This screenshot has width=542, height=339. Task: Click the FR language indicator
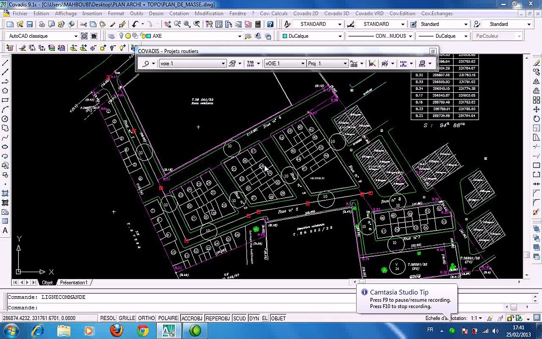[x=430, y=330]
